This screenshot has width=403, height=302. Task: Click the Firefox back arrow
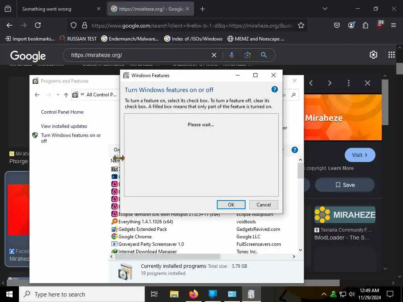point(9,25)
